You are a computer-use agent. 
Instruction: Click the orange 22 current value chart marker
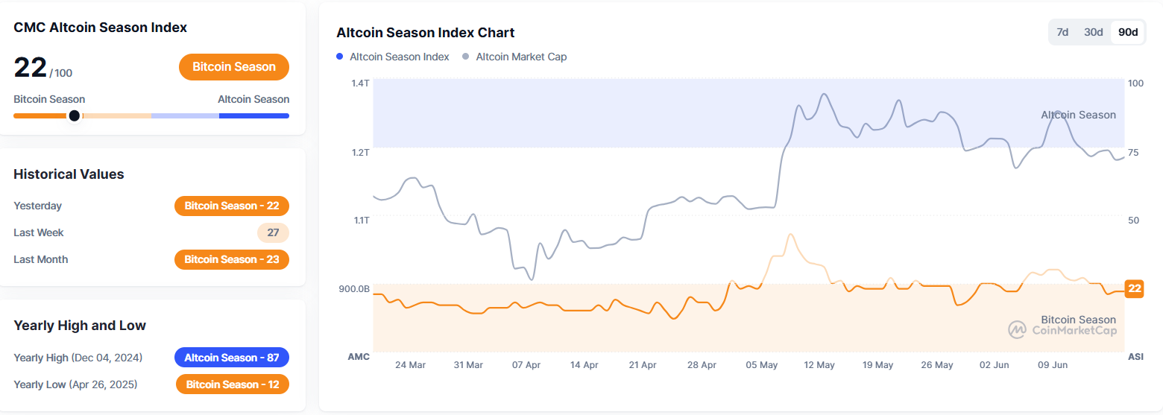pos(1134,288)
